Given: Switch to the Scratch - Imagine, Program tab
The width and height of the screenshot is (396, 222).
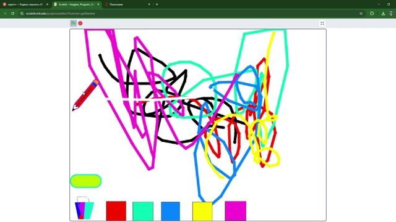Looking at the screenshot, I should click(77, 4).
